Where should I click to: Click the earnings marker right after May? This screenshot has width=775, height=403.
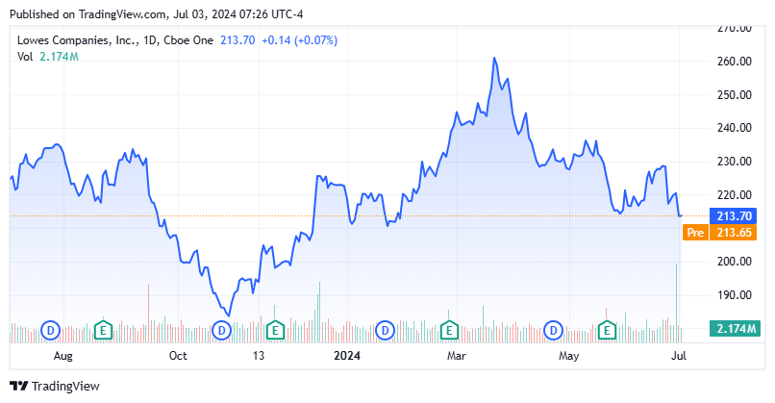[607, 330]
